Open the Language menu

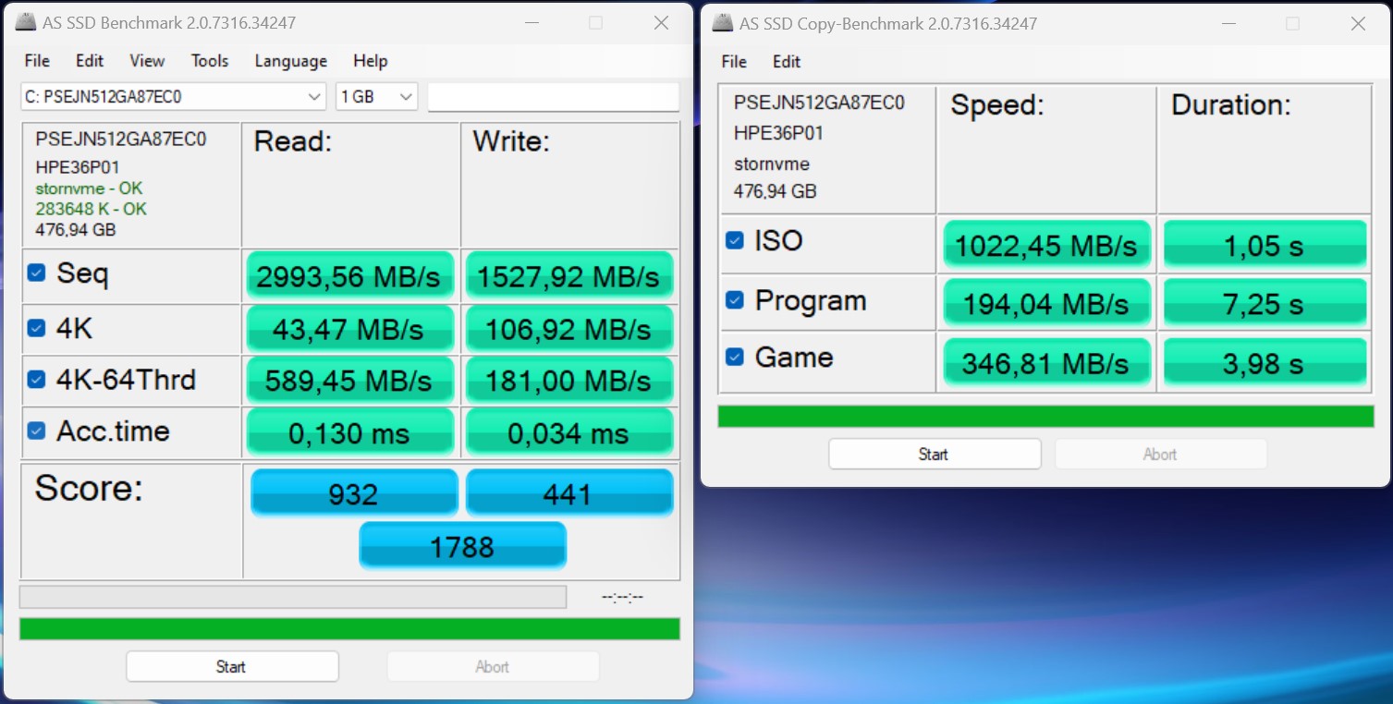point(290,61)
